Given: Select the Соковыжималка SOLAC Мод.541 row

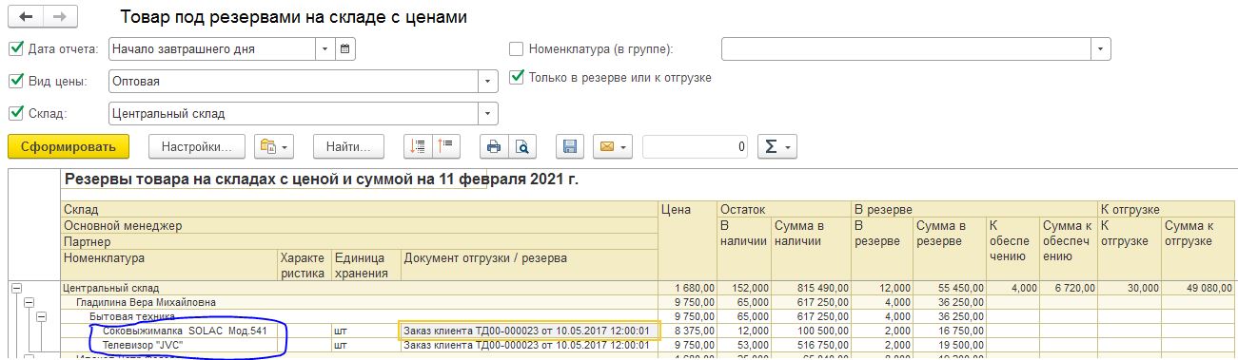Looking at the screenshot, I should [x=185, y=331].
